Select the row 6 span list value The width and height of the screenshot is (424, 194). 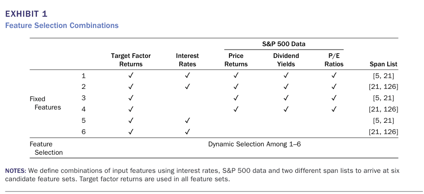click(x=383, y=132)
